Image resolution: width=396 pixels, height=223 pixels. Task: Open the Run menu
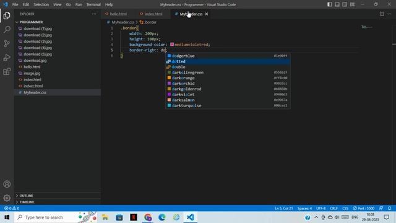(x=79, y=4)
